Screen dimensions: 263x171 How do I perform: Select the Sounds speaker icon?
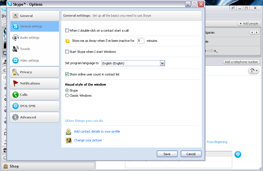(x=16, y=49)
